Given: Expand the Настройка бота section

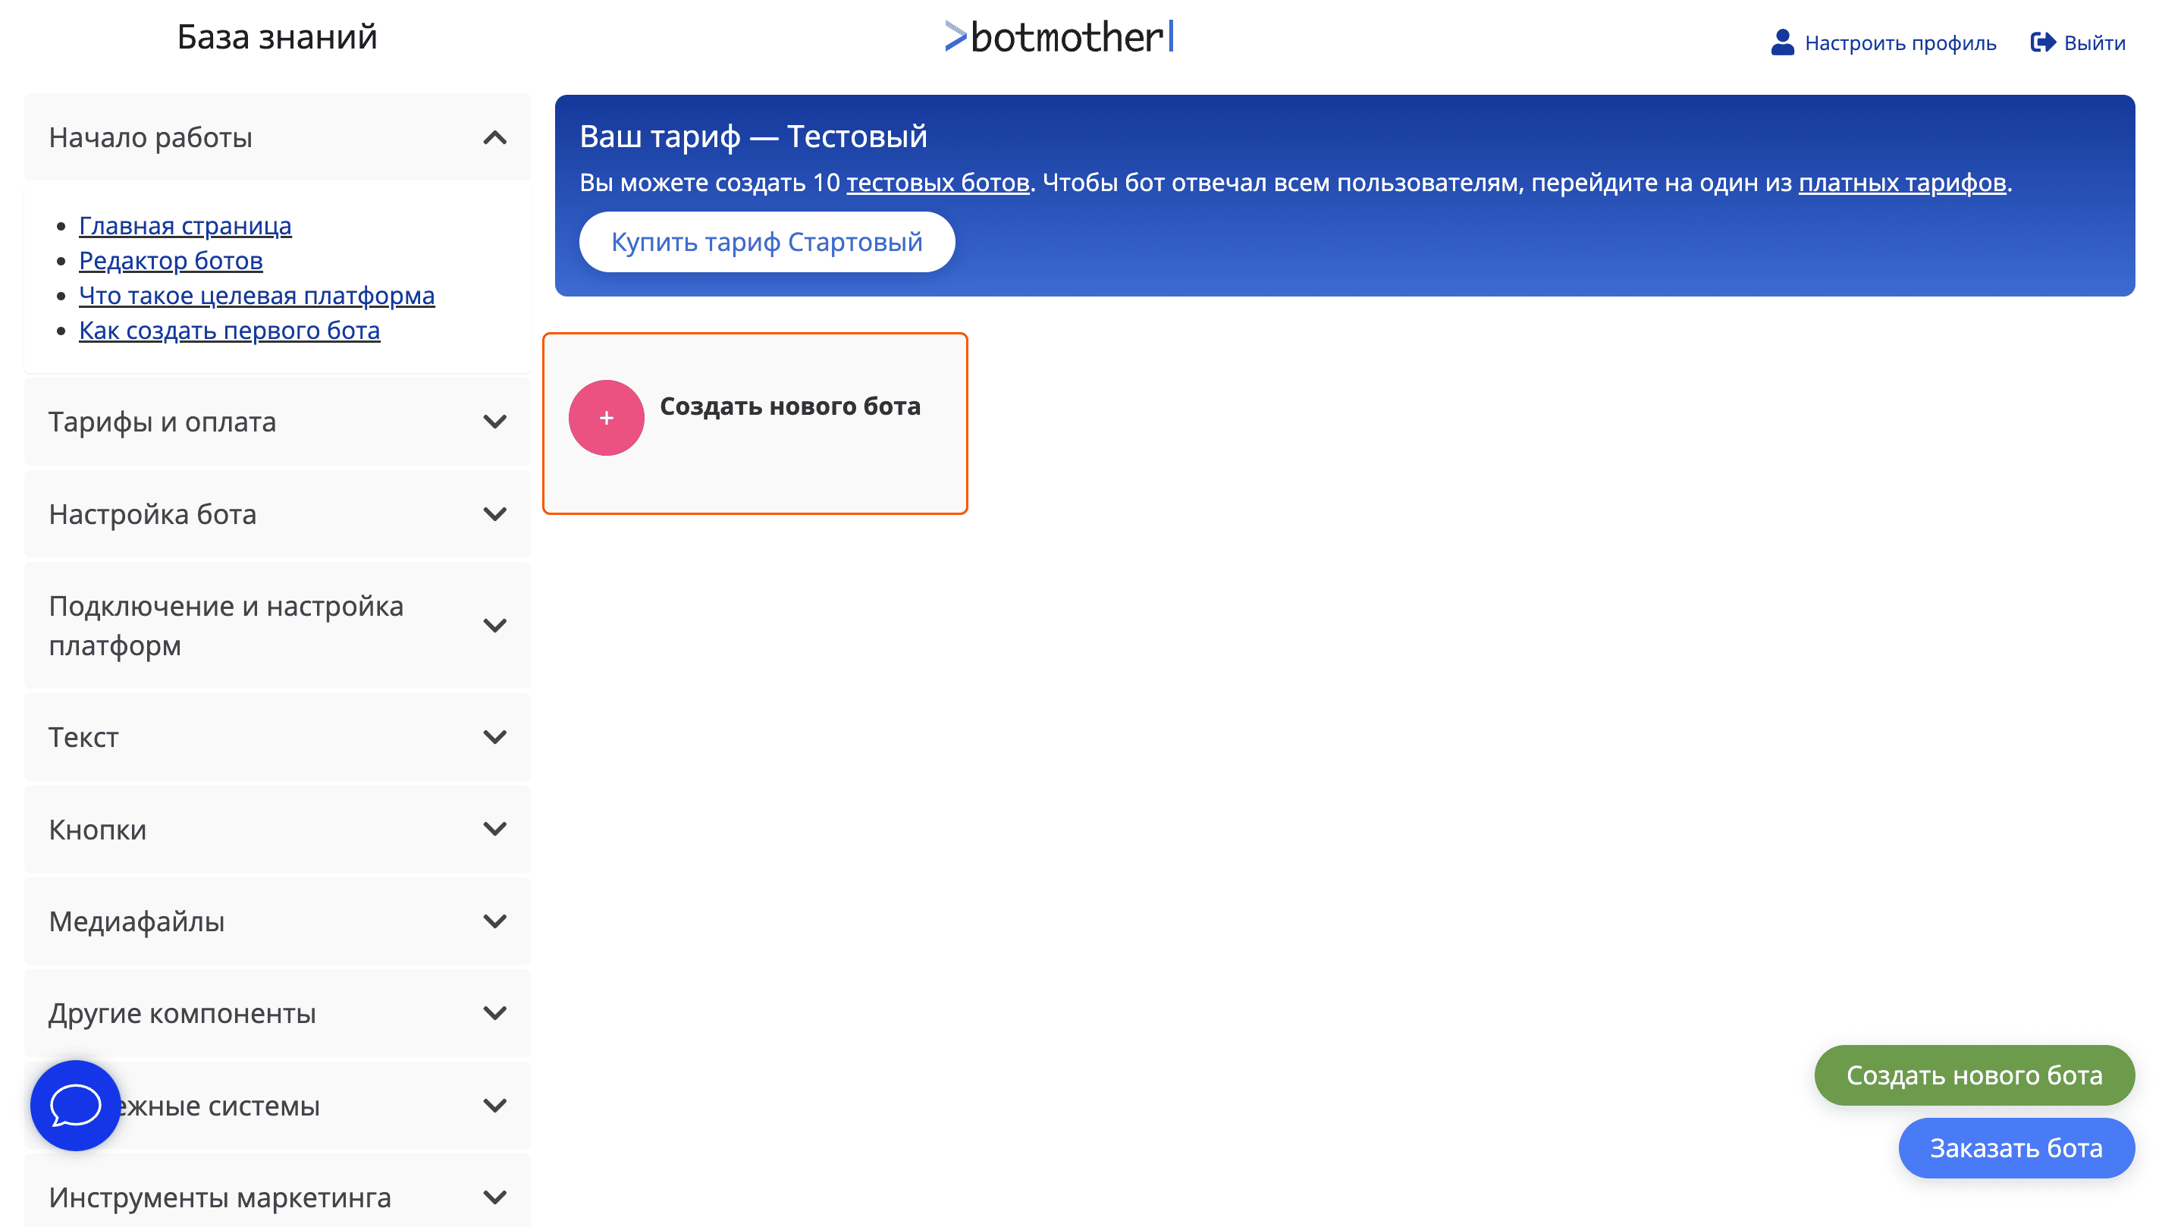Looking at the screenshot, I should pyautogui.click(x=494, y=514).
